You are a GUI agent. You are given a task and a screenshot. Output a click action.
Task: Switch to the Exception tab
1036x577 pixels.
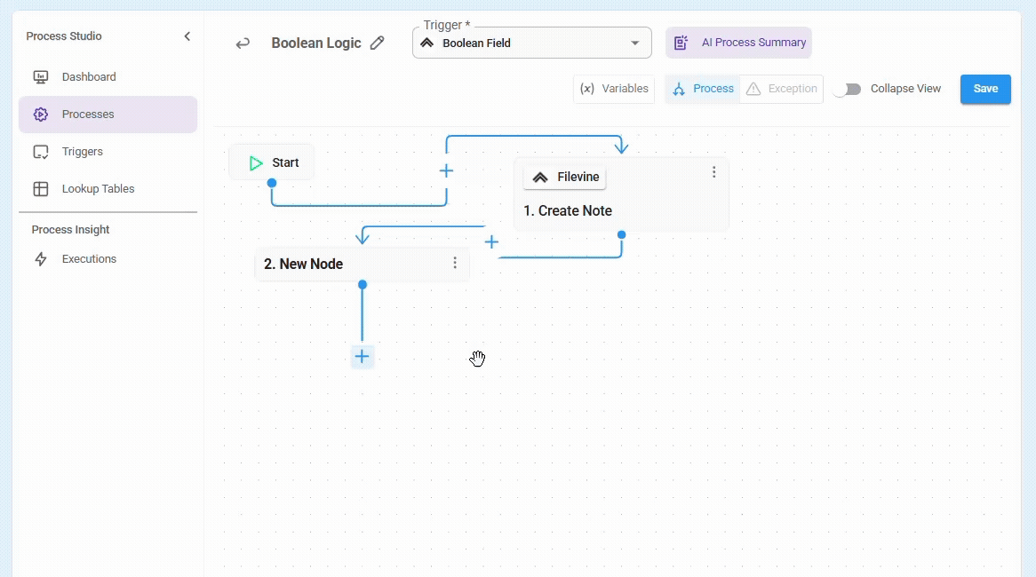[x=781, y=89]
